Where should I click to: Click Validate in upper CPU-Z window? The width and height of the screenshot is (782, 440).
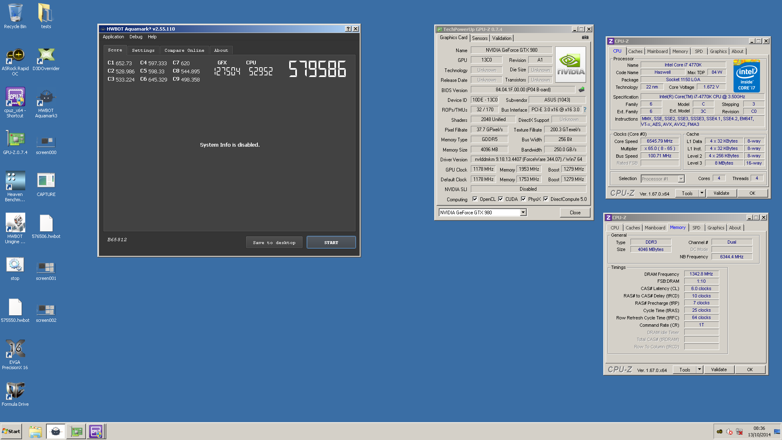[721, 193]
